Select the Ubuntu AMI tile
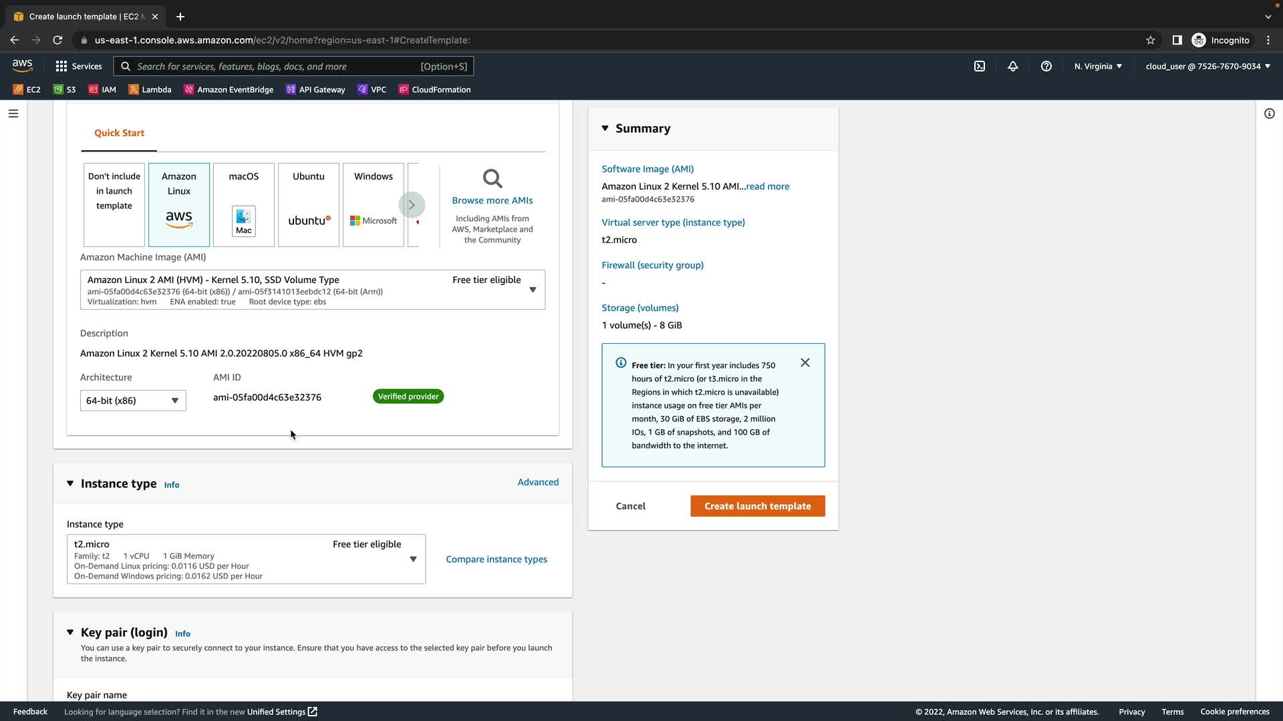Image resolution: width=1283 pixels, height=721 pixels. pos(309,204)
